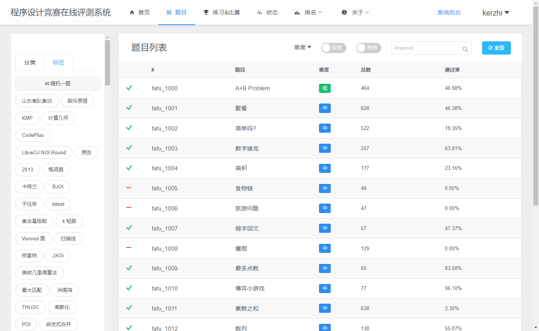Enable the 类别 toggle switch
The image size is (539, 331).
click(x=368, y=48)
